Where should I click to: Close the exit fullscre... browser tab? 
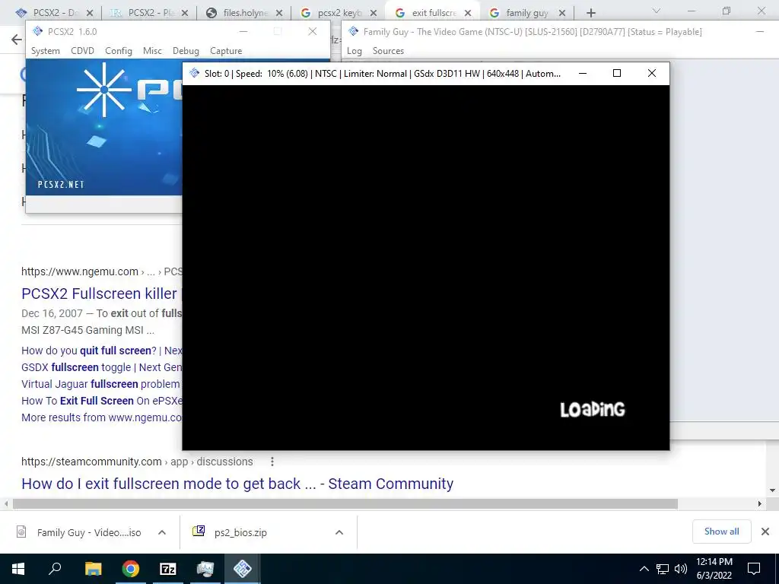click(x=468, y=13)
